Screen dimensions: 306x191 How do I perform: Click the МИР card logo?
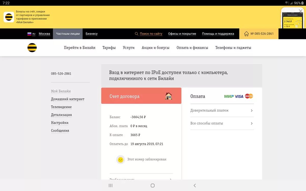point(229,96)
